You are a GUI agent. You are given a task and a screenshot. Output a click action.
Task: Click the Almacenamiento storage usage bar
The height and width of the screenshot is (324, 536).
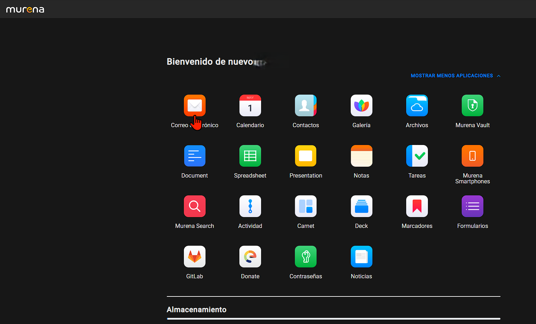click(333, 319)
